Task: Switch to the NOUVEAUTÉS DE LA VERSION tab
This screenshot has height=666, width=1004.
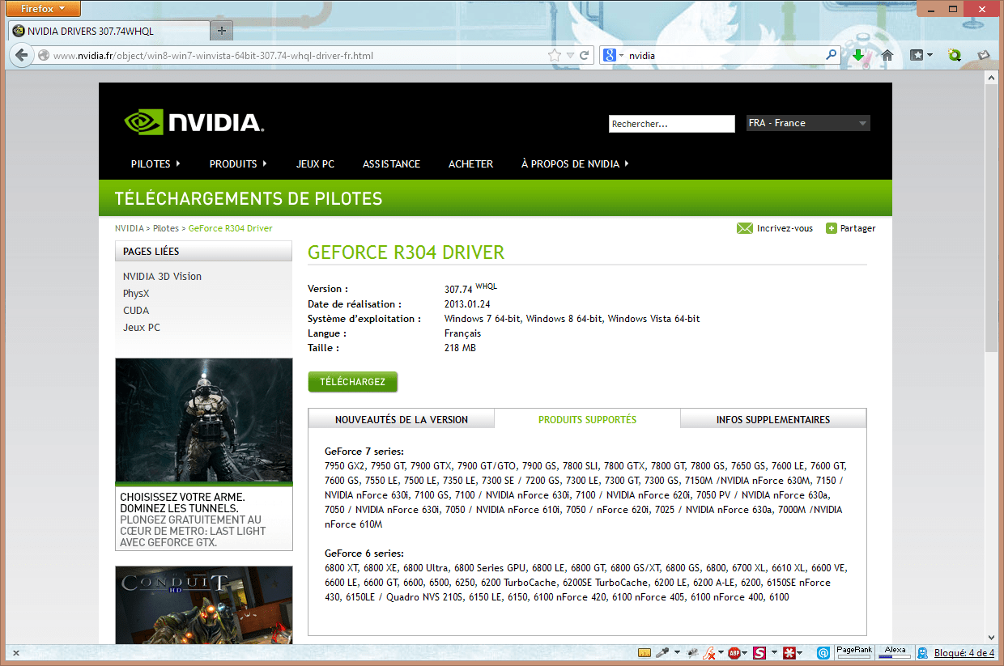Action: 402,419
